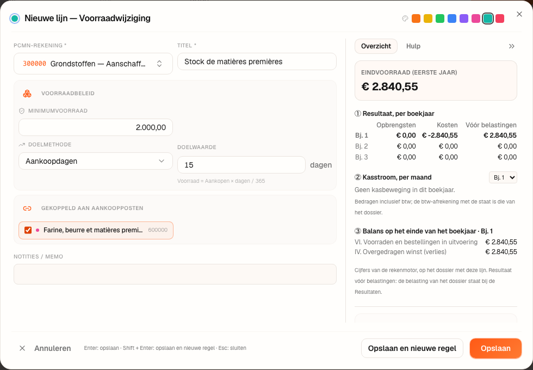
Task: Click the Resultaat, per boekjaar heading
Action: [394, 114]
